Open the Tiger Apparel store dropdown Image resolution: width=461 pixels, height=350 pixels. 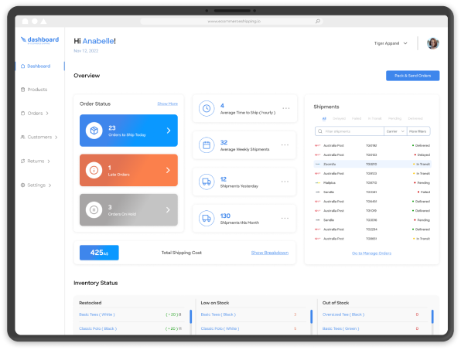click(x=391, y=43)
